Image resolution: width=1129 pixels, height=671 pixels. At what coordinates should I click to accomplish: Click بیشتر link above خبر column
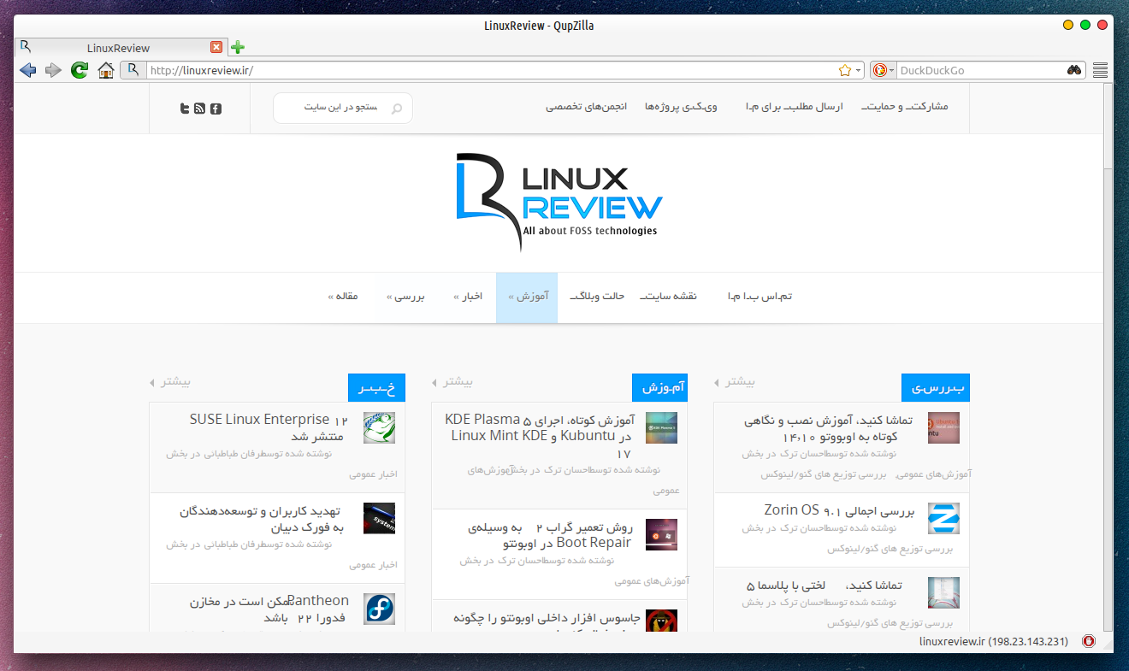170,381
